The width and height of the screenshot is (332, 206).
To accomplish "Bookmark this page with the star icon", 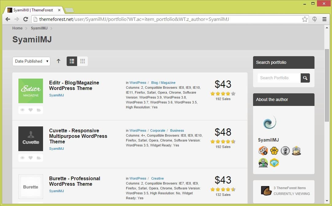I will tap(305, 19).
